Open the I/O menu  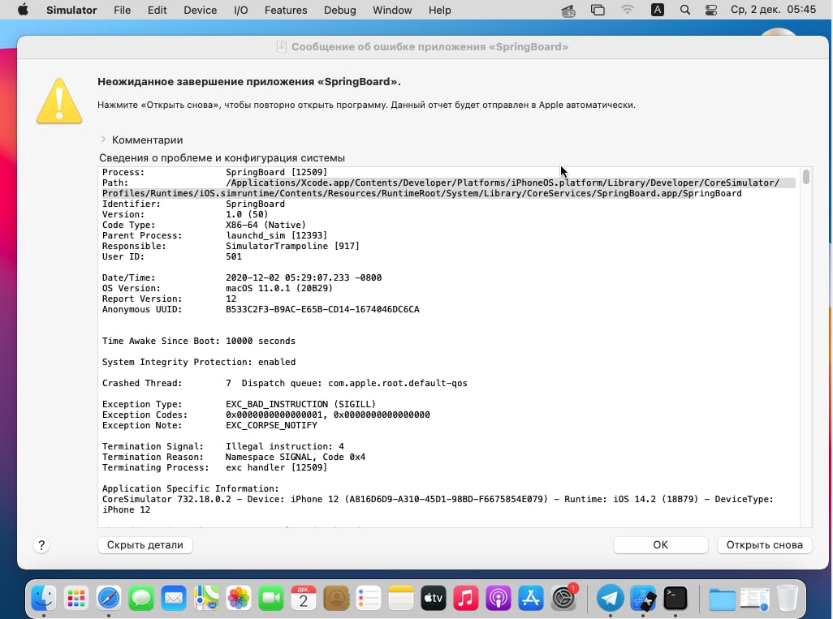[240, 10]
